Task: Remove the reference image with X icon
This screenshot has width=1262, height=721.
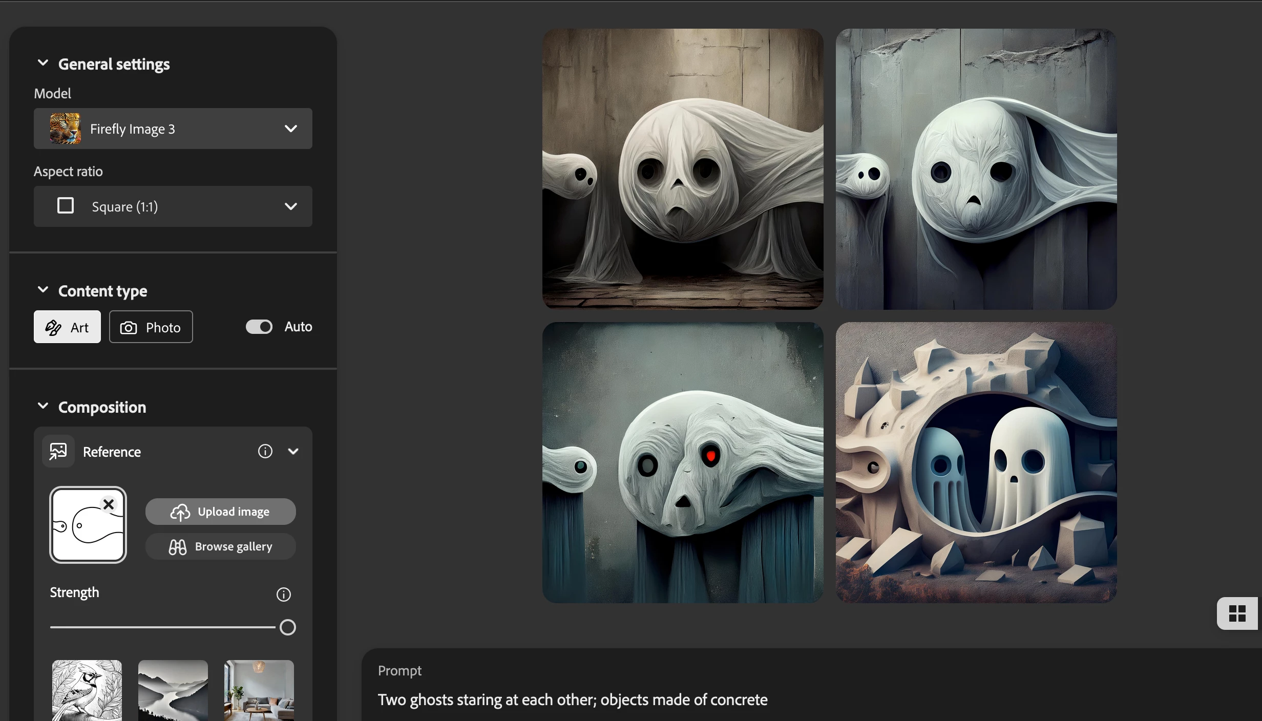Action: (x=109, y=504)
